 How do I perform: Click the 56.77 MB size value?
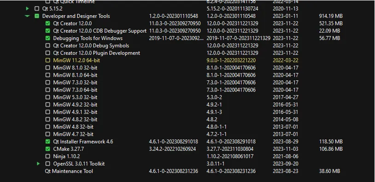(329, 38)
